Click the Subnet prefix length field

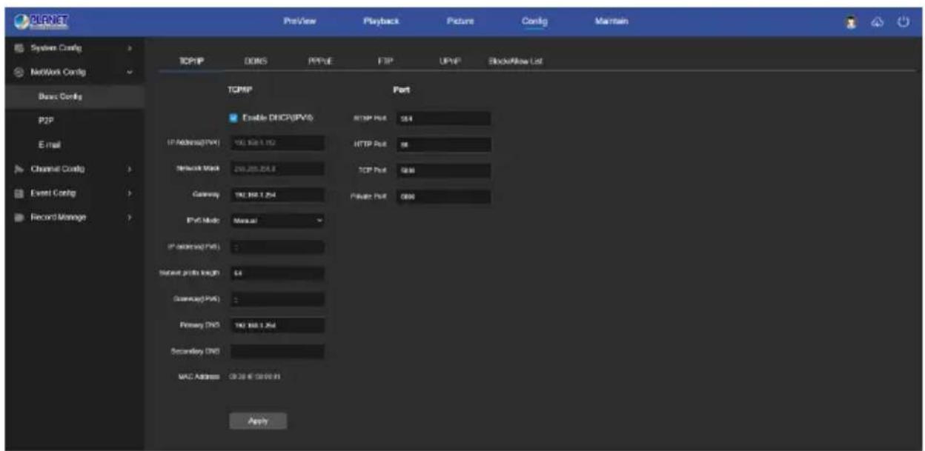coord(277,273)
